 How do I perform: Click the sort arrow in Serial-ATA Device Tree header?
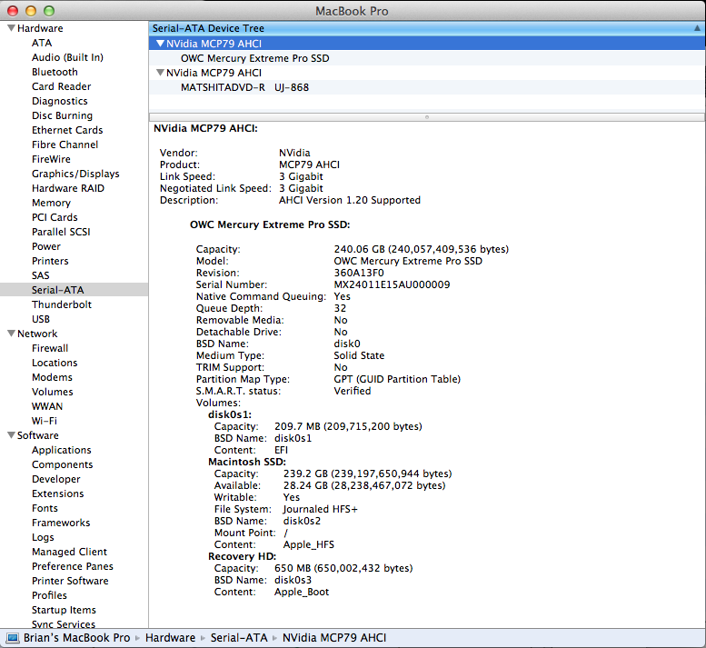click(697, 28)
